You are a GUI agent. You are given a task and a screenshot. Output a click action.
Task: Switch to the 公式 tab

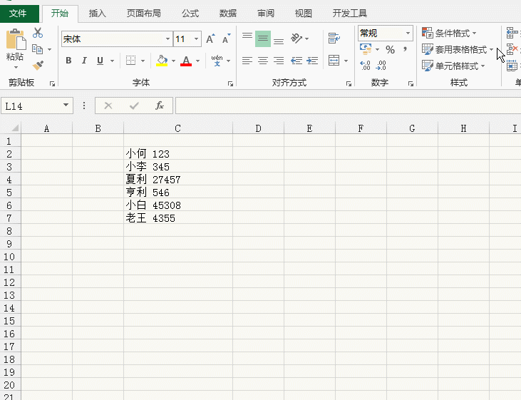point(190,14)
